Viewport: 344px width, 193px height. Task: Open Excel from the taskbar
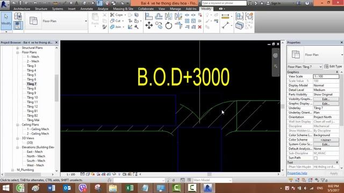pyautogui.click(x=130, y=188)
